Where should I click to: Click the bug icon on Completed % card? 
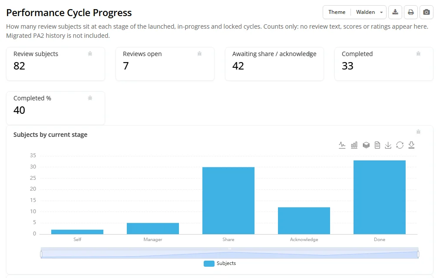click(x=90, y=98)
